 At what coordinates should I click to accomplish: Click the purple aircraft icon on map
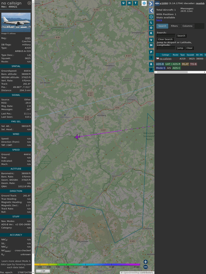pyautogui.click(x=77, y=137)
